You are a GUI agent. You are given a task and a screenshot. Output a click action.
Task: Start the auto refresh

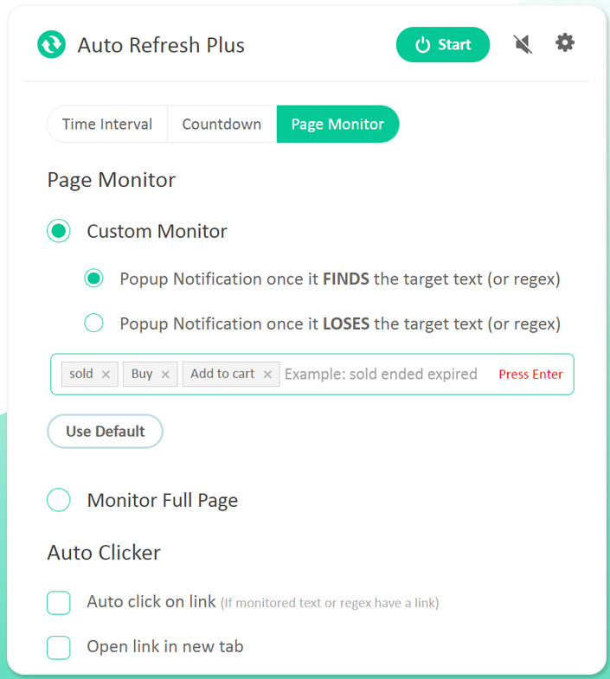(x=443, y=45)
